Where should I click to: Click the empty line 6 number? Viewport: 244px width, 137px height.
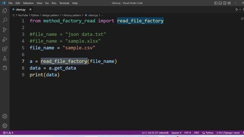click(23, 54)
